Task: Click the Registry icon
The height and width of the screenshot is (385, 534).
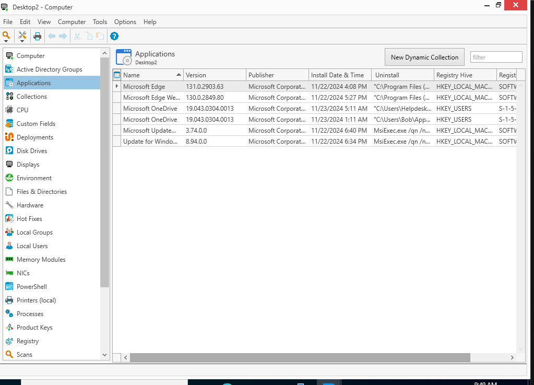Action: click(9, 341)
